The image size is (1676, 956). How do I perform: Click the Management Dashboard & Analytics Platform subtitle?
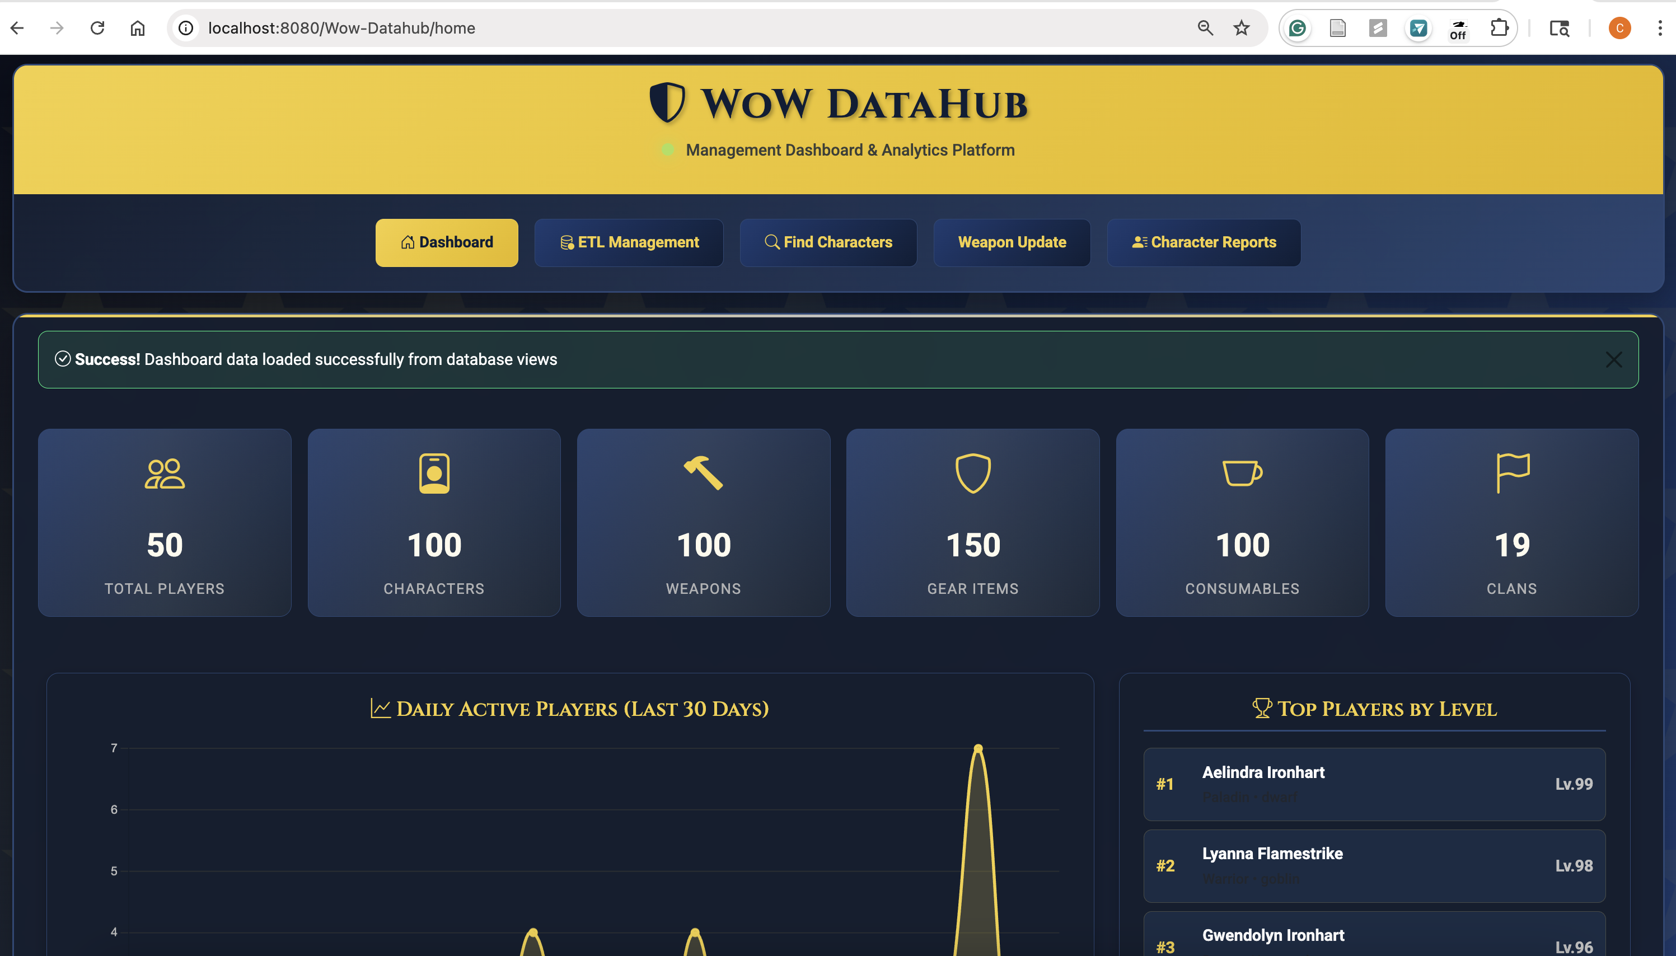[x=850, y=151]
